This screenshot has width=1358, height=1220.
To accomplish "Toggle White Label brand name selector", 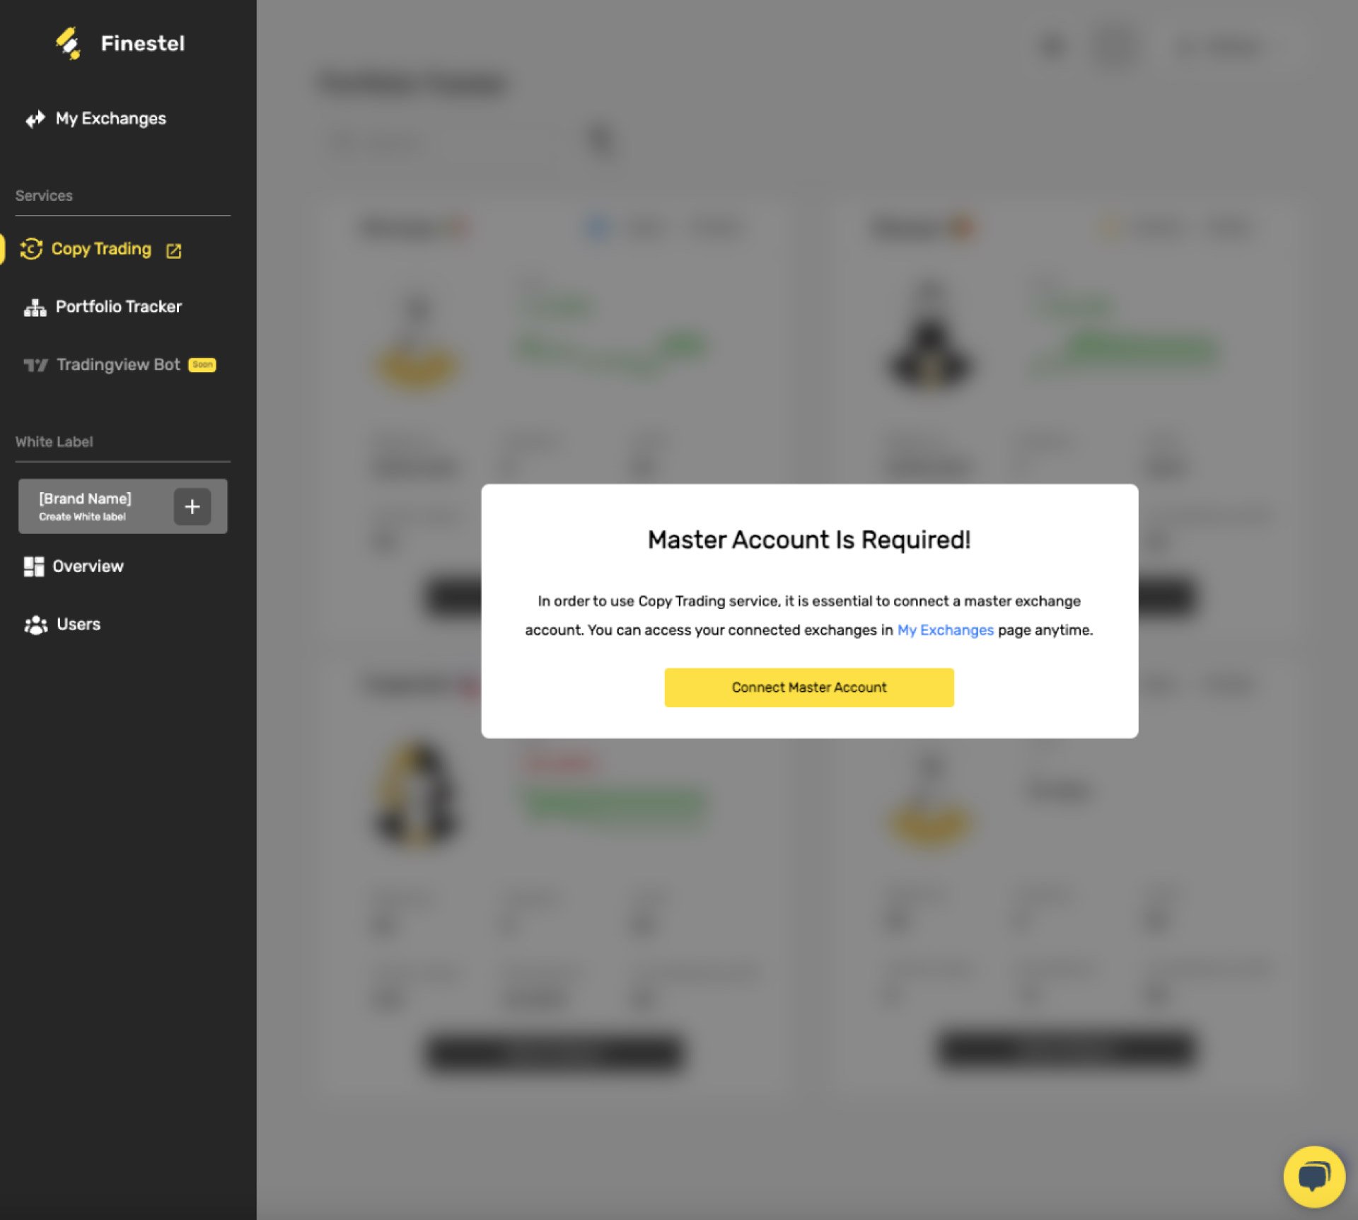I will pos(122,506).
